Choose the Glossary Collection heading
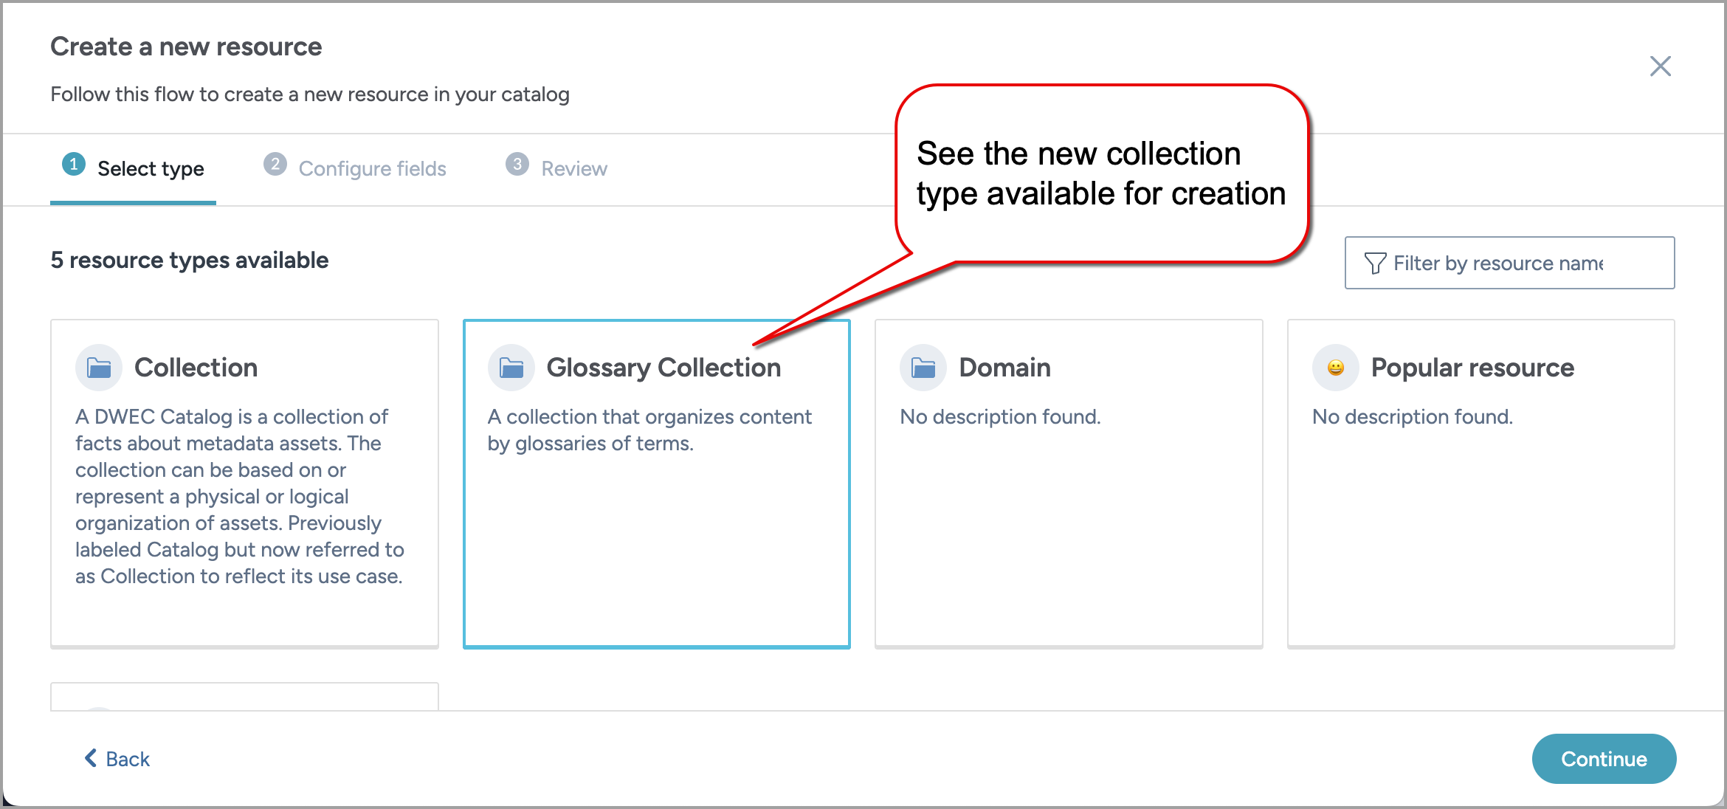 tap(663, 368)
